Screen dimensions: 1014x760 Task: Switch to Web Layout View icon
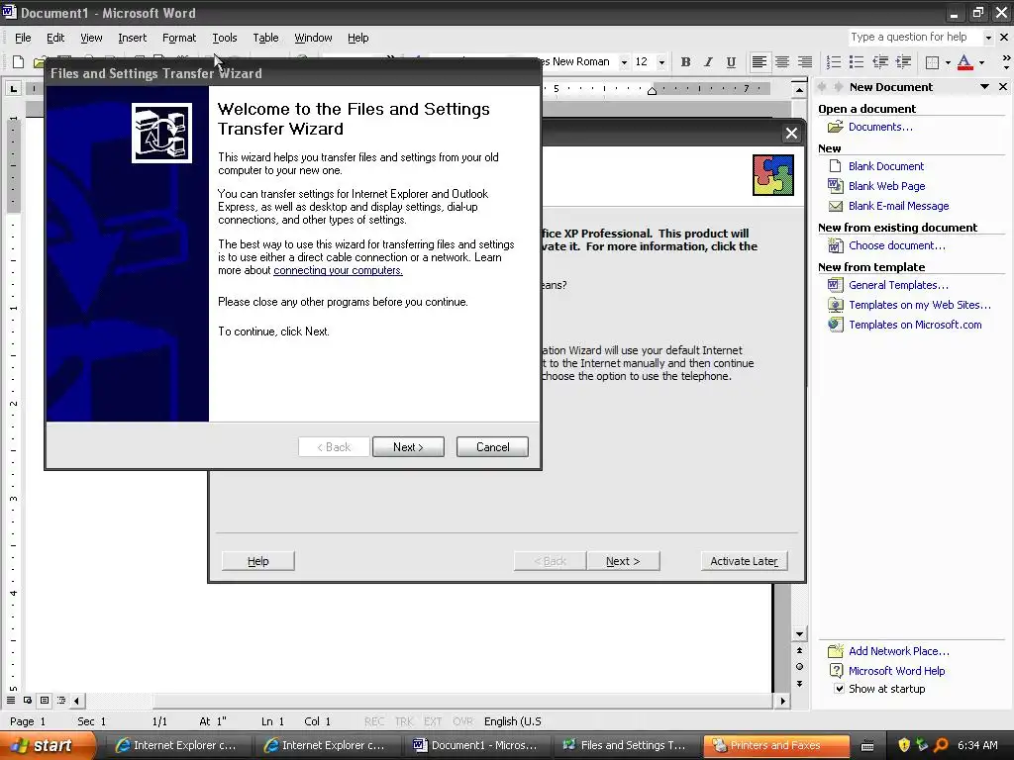coord(28,700)
